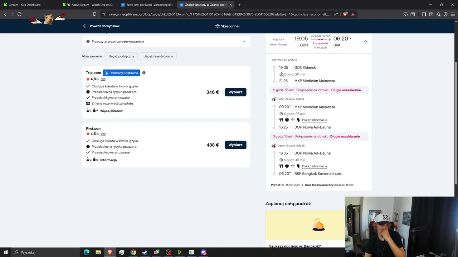Click Brave Shields icon in address bar
Image resolution: width=458 pixels, height=257 pixels.
(345, 14)
